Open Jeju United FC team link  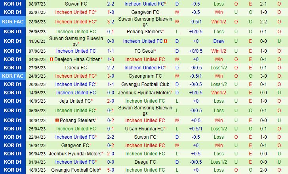tap(76, 101)
